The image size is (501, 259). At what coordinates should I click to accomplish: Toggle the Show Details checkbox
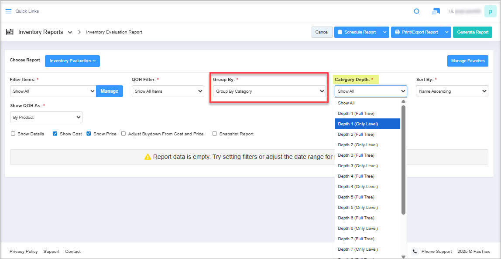click(13, 134)
